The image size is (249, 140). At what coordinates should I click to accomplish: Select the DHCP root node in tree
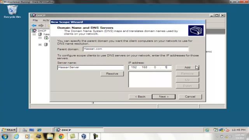point(42,31)
